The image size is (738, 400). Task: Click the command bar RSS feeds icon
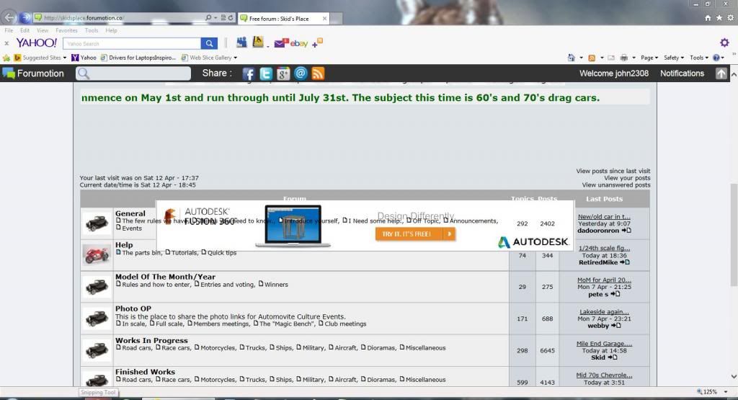[592, 58]
